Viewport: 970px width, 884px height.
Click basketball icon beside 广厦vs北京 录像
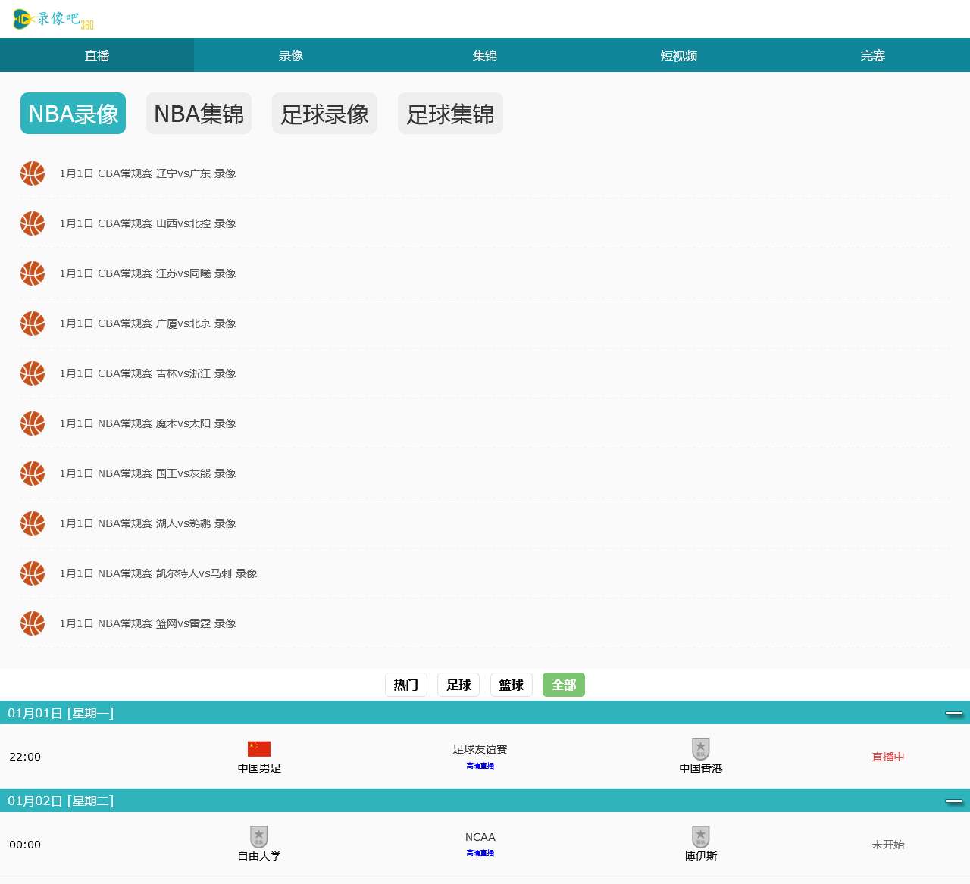(x=33, y=323)
